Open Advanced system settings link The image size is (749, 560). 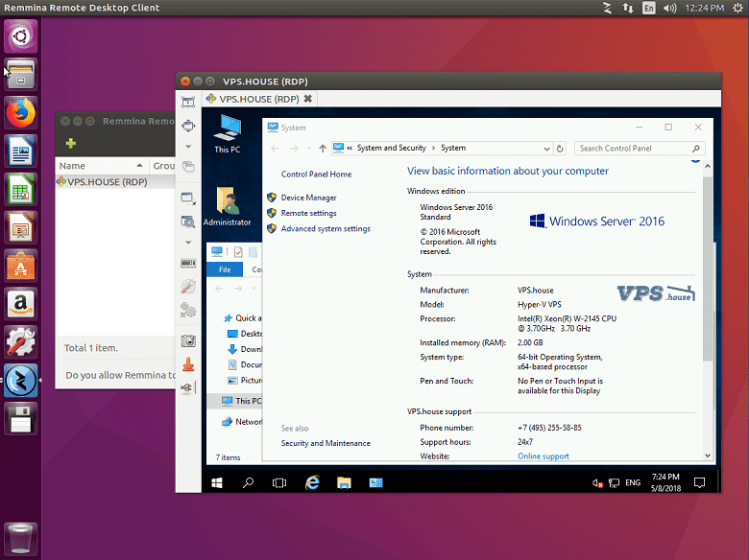click(326, 229)
